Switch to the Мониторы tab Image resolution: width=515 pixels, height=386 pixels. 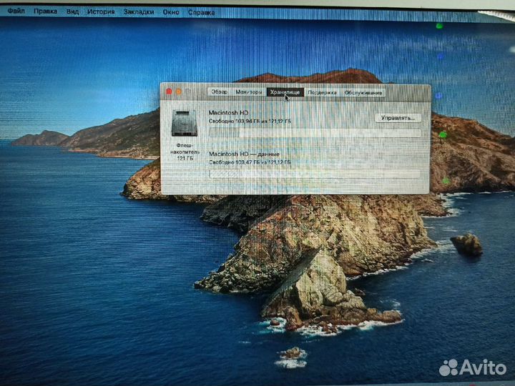coord(248,92)
